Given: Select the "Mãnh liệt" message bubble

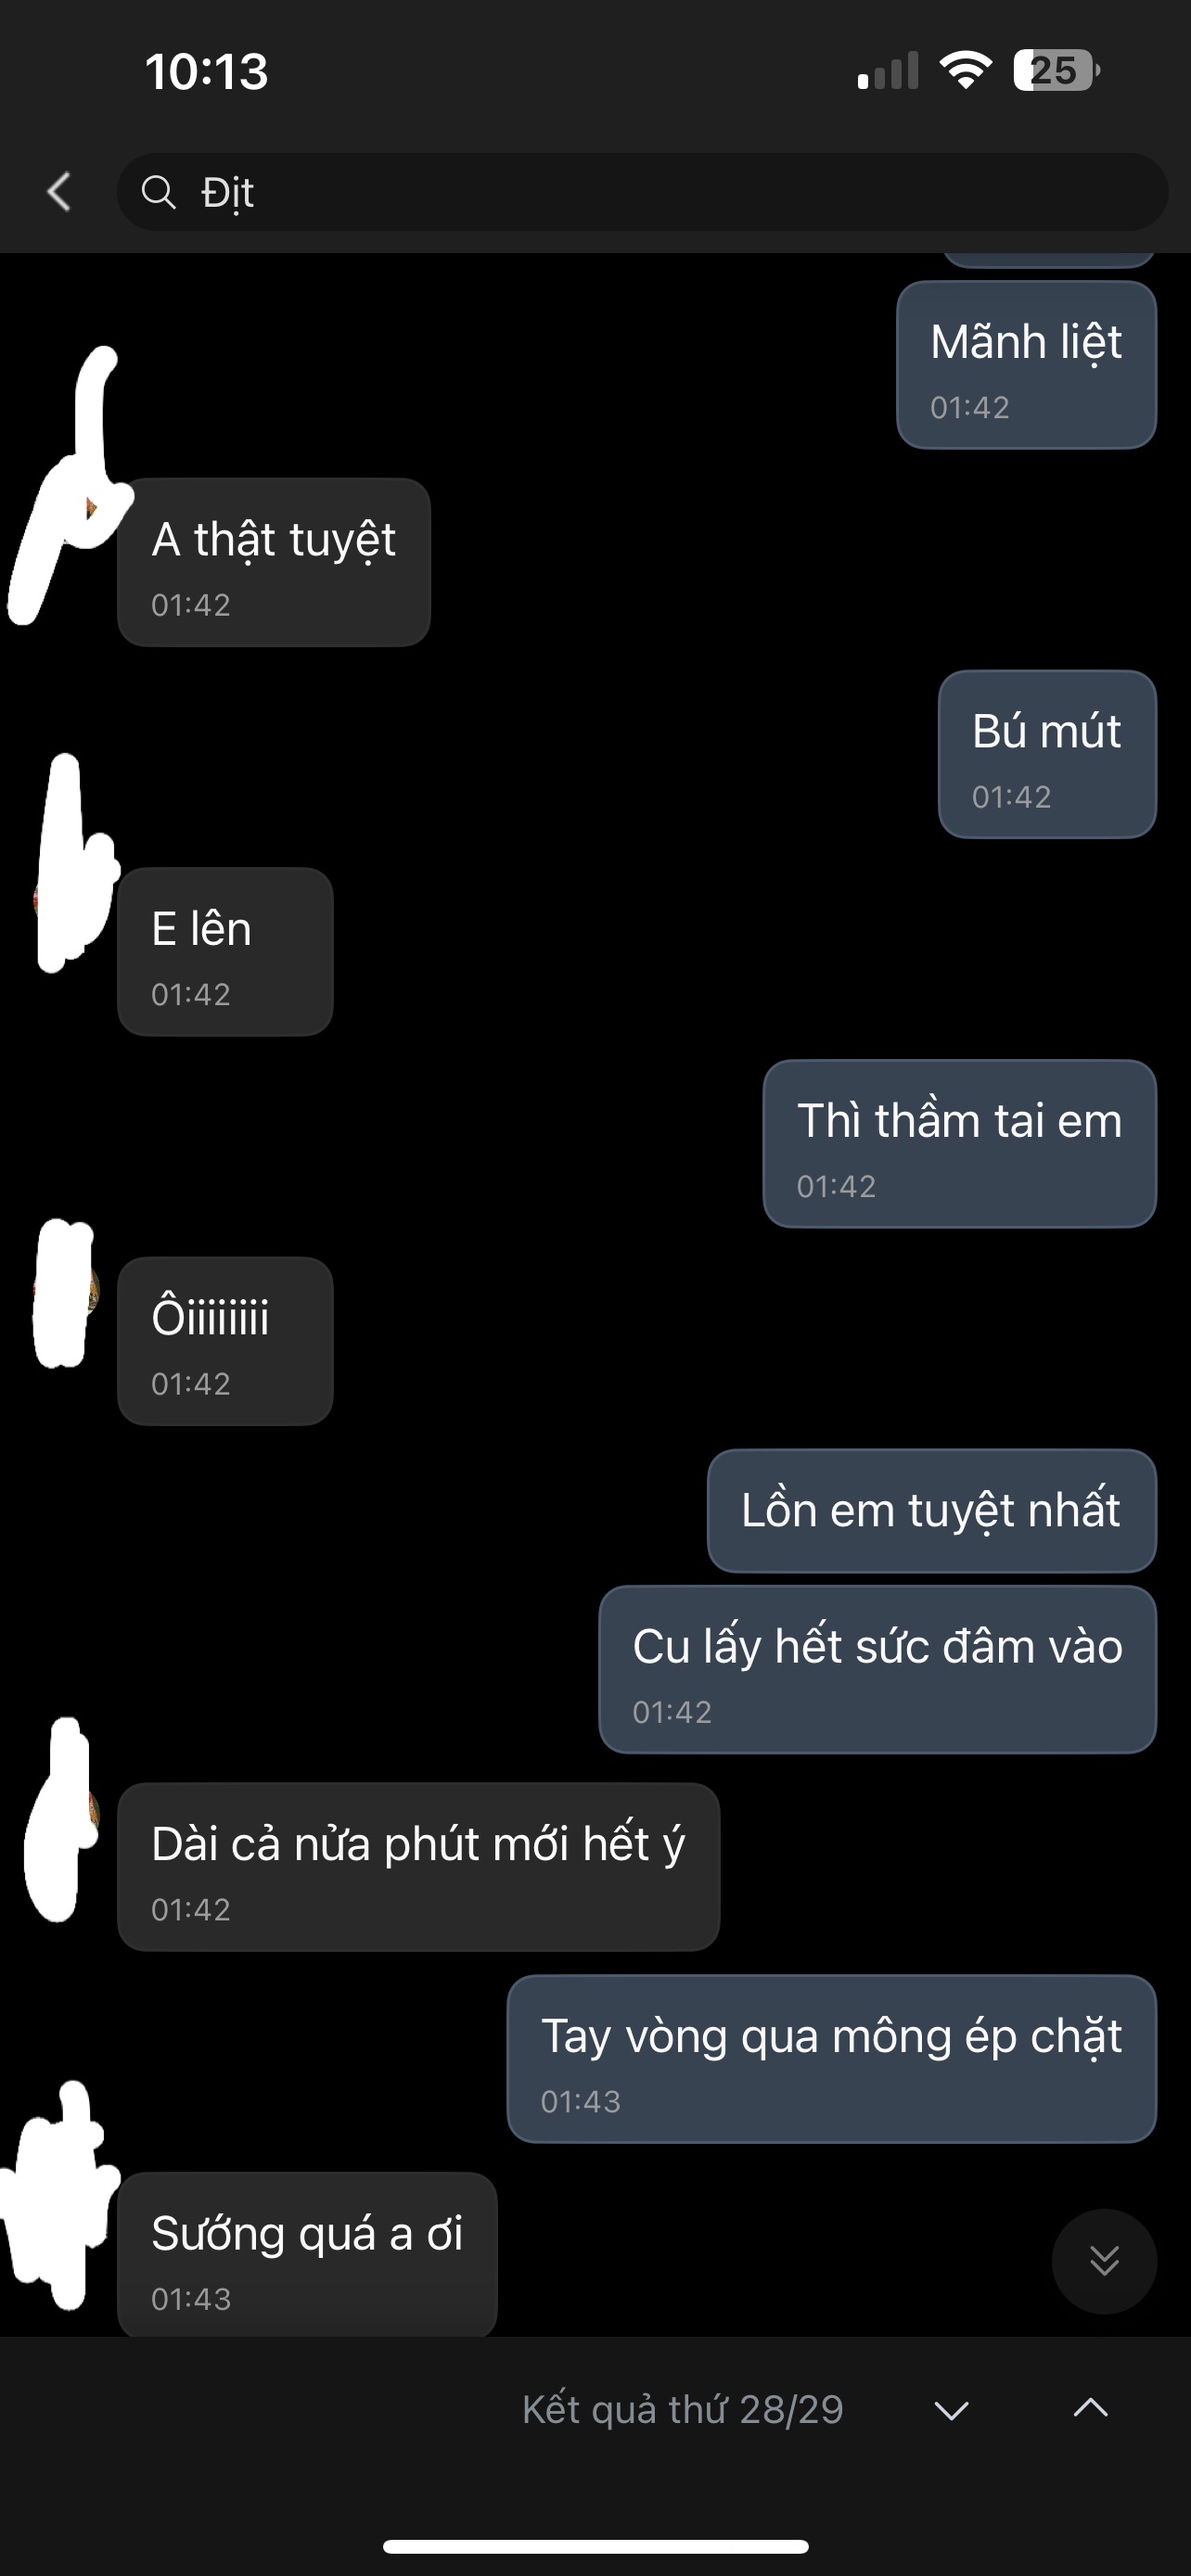Looking at the screenshot, I should click(x=1026, y=365).
